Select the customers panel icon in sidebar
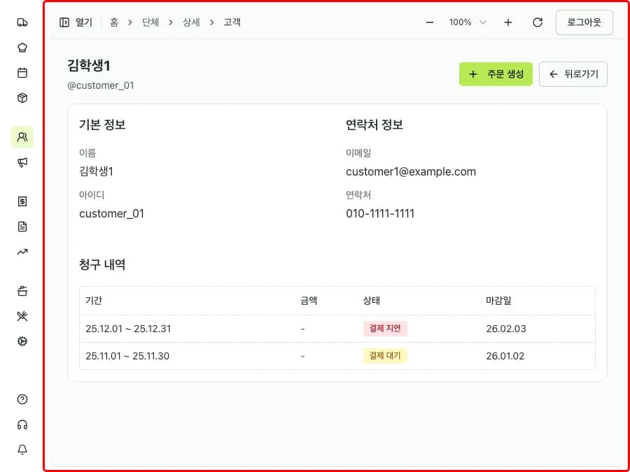Screen dimensions: 630x472 coord(22,136)
